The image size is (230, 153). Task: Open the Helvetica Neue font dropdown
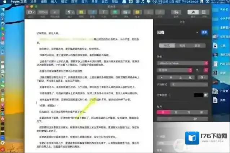[x=182, y=63]
